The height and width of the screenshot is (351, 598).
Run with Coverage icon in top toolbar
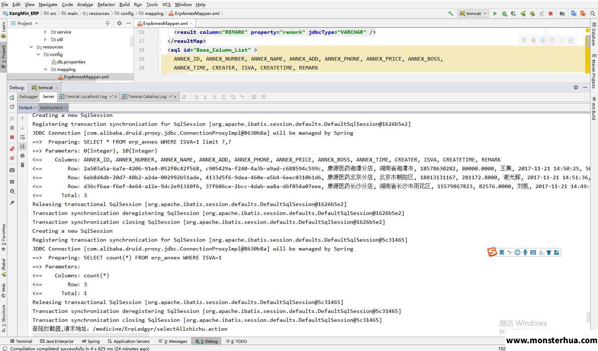[x=514, y=14]
